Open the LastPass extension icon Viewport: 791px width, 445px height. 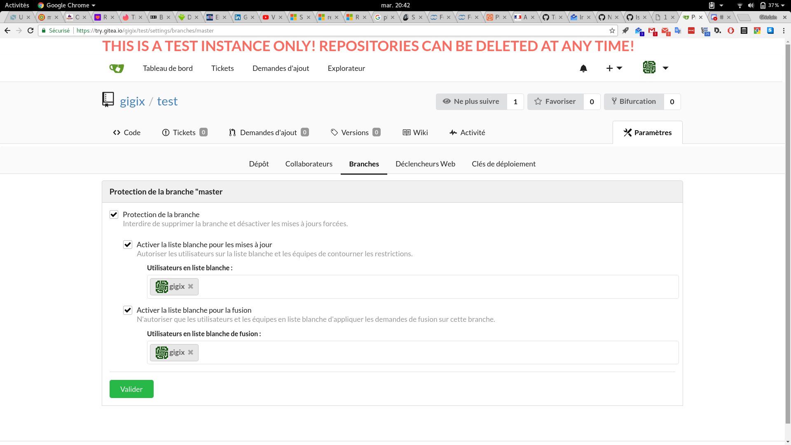(x=691, y=30)
